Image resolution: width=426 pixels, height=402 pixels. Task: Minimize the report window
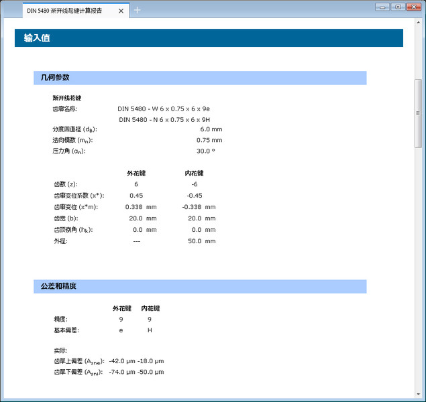coord(383,7)
